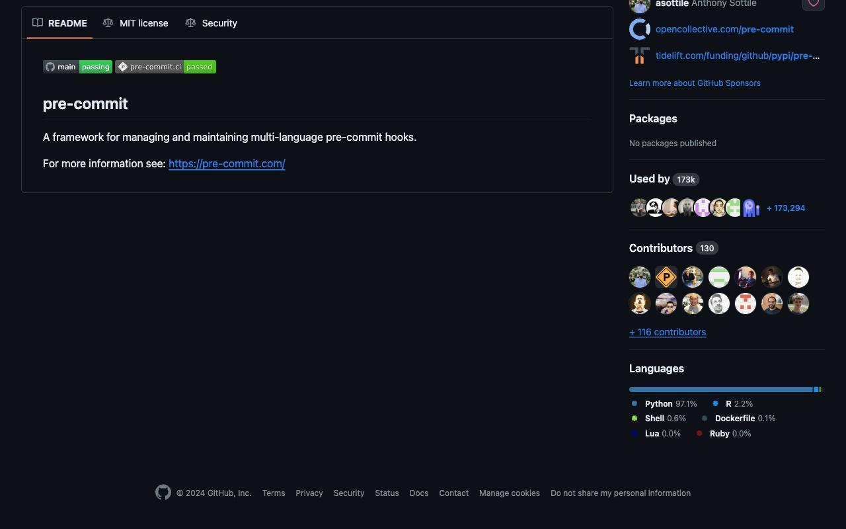
Task: Open the Packages heading link
Action: coord(653,118)
